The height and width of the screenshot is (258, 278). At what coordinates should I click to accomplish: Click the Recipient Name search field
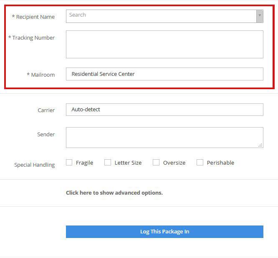coord(161,16)
